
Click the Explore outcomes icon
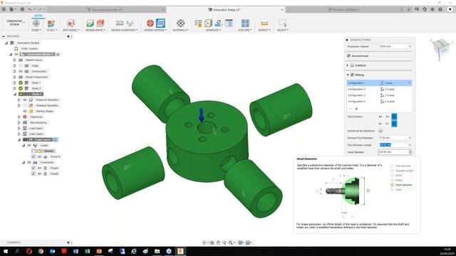click(x=245, y=23)
